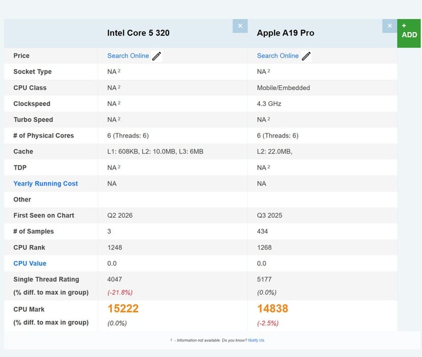The image size is (422, 357).
Task: Click Apple's Turbo Speed NA footnote marker
Action: tap(269, 119)
